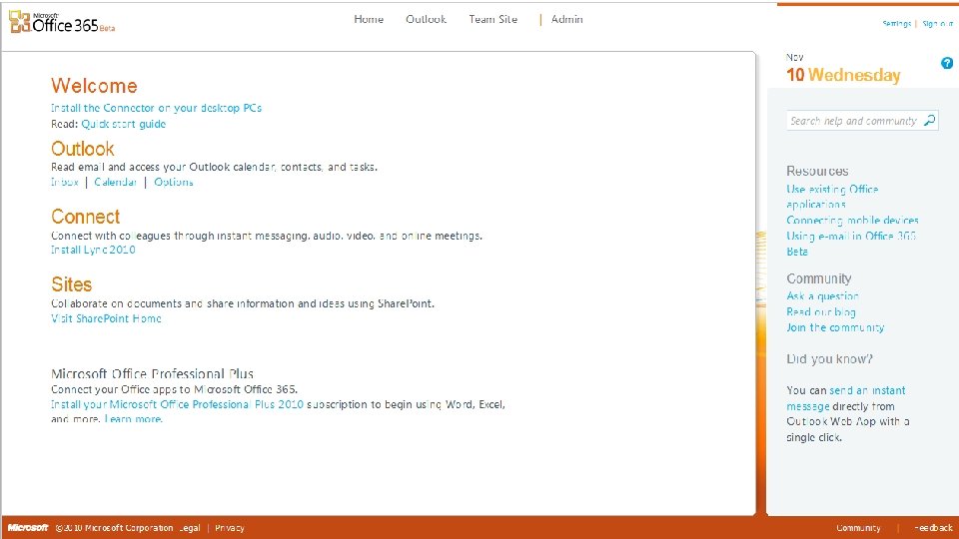Click Read our blog
Viewport: 959px width, 539px height.
[x=821, y=312]
